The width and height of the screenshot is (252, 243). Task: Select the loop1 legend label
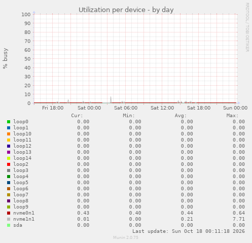(x=21, y=128)
